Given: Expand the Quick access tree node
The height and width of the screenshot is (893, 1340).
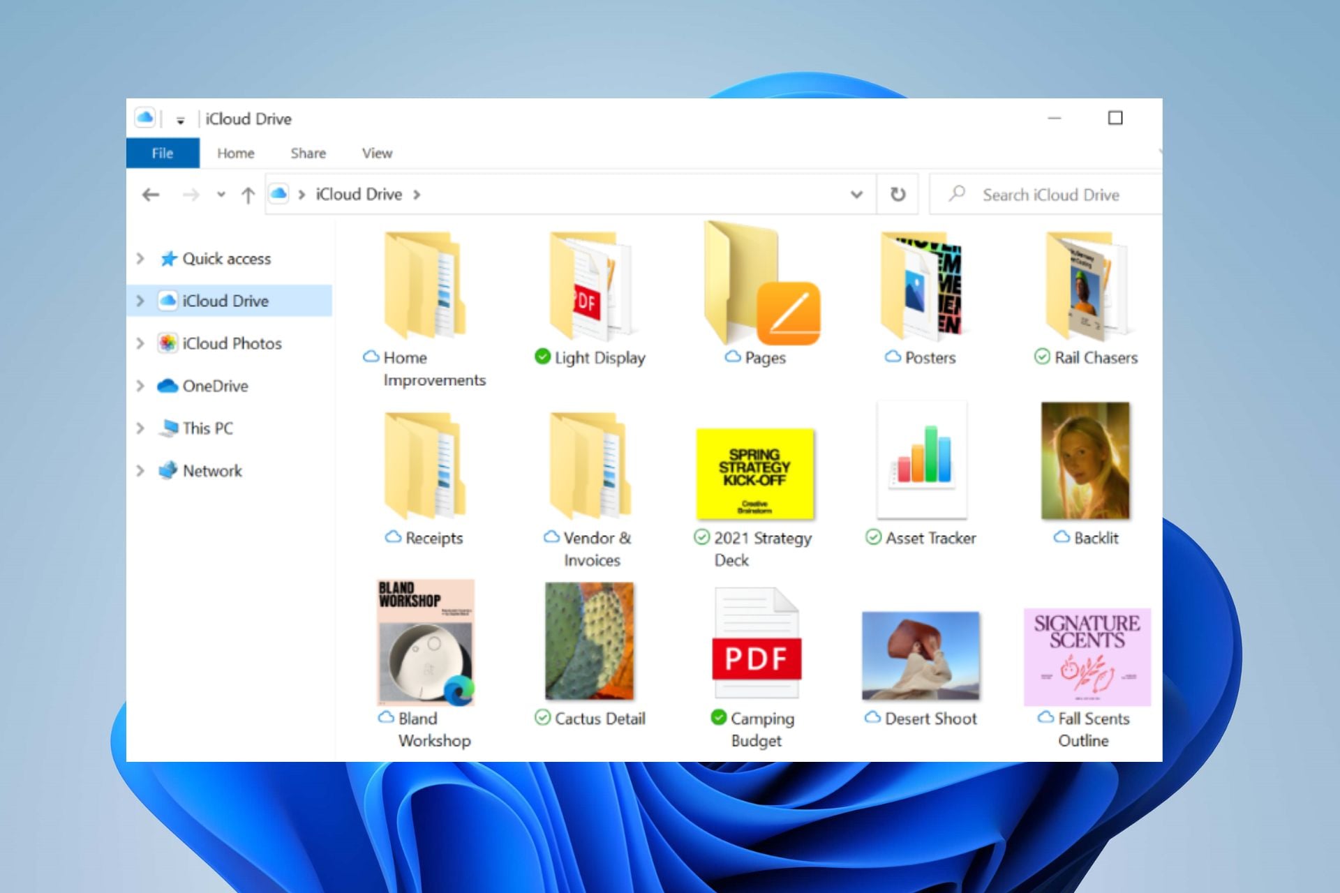Looking at the screenshot, I should [x=140, y=259].
